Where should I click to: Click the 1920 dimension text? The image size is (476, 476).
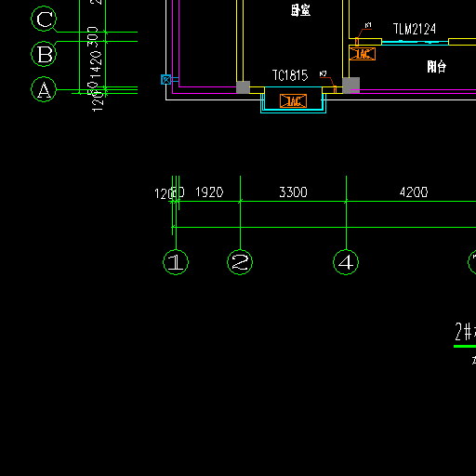(x=209, y=192)
